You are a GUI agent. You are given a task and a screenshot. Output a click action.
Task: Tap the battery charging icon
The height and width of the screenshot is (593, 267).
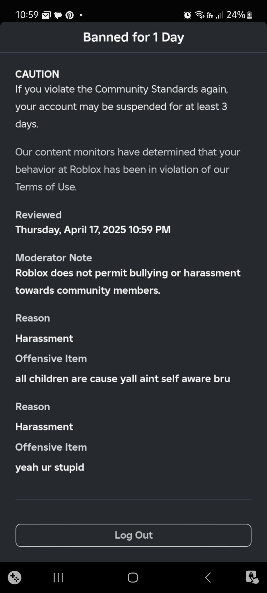[249, 15]
